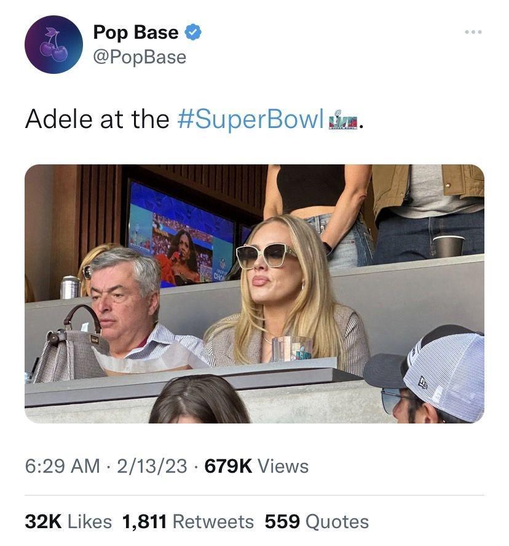Open the #SuperBowl hashtag link
The image size is (509, 546).
[251, 119]
